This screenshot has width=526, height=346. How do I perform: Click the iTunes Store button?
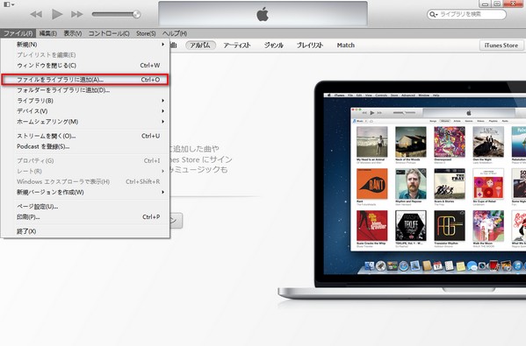501,46
